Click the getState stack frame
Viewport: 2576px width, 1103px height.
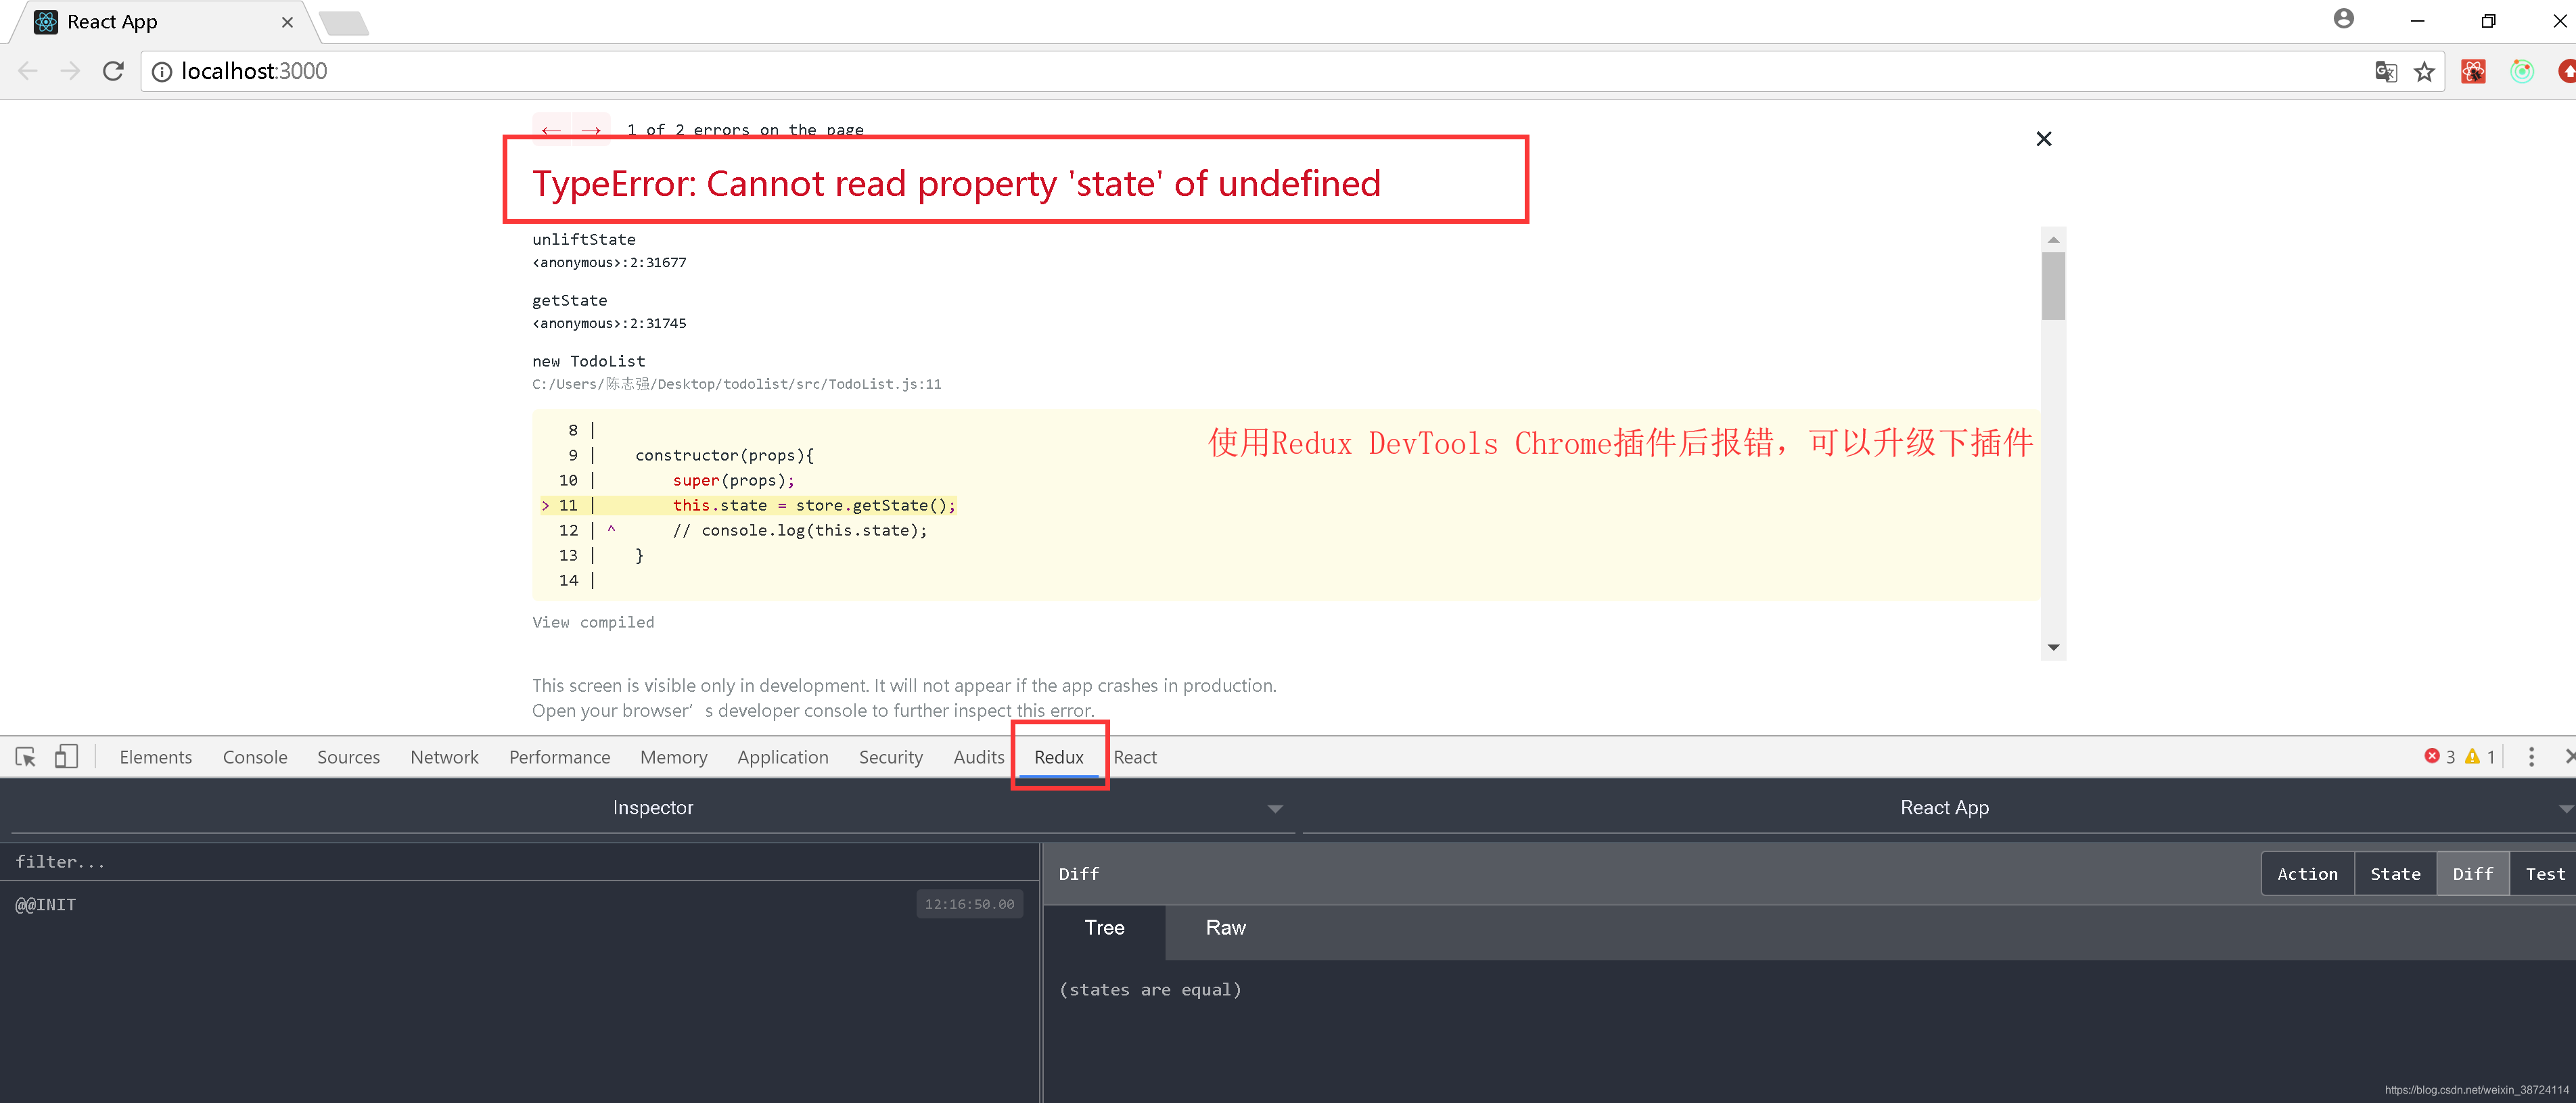click(x=570, y=301)
